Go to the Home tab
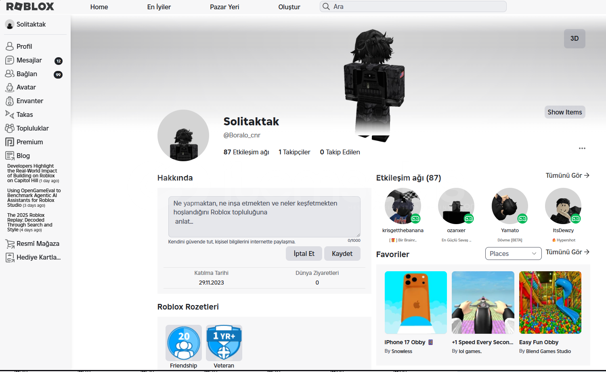Image resolution: width=606 pixels, height=372 pixels. (99, 7)
